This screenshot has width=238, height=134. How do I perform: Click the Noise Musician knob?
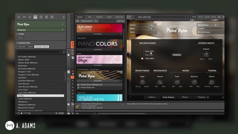pos(194,82)
